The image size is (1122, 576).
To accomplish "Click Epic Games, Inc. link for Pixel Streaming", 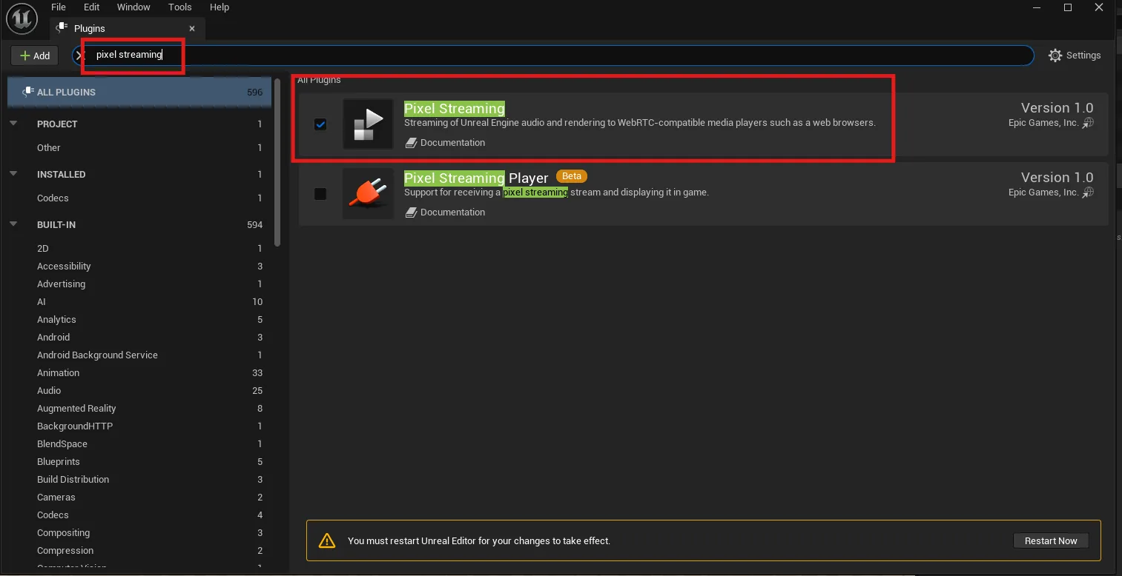I will pyautogui.click(x=1043, y=123).
